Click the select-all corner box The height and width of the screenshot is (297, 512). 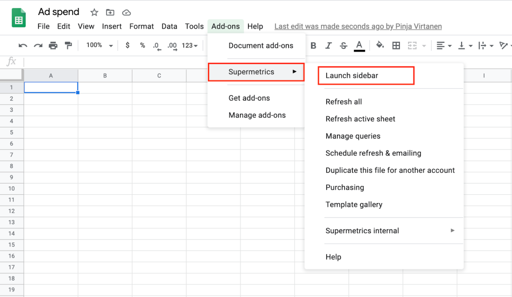click(x=11, y=75)
